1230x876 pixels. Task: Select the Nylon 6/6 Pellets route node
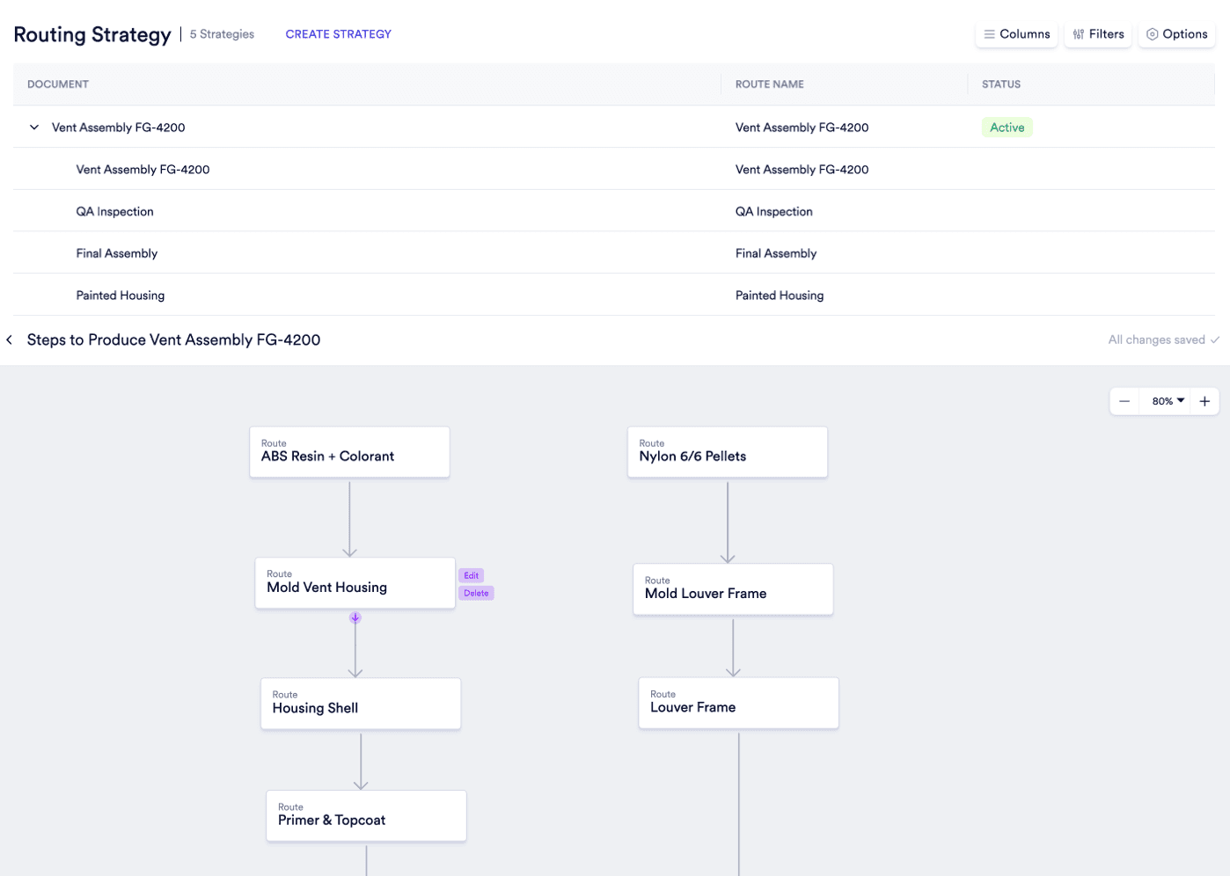728,451
